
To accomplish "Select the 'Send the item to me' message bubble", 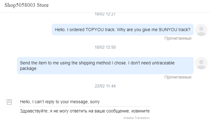I will (105, 66).
